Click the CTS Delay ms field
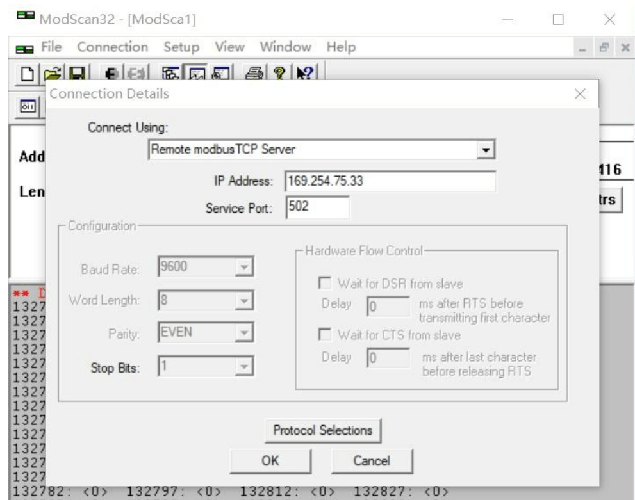 tap(388, 358)
